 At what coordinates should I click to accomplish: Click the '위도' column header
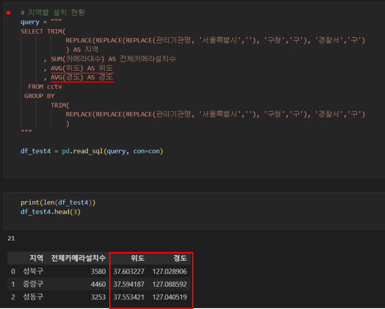pyautogui.click(x=138, y=258)
